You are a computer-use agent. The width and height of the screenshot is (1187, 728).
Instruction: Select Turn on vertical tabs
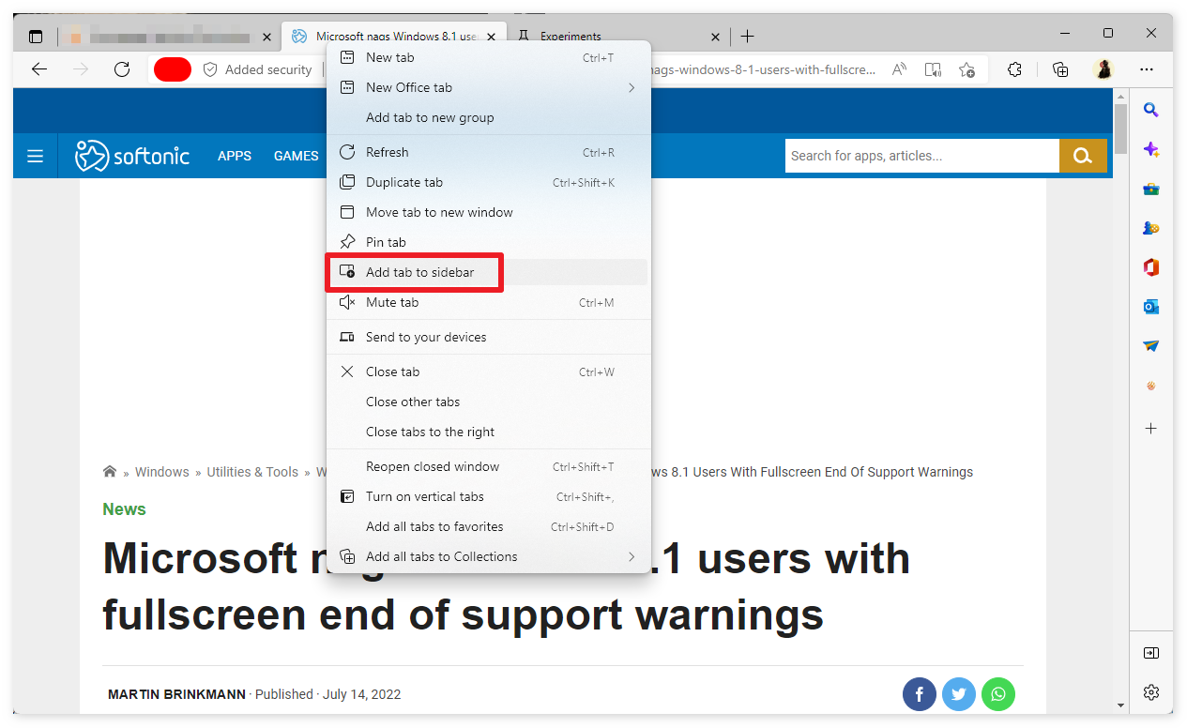[425, 496]
